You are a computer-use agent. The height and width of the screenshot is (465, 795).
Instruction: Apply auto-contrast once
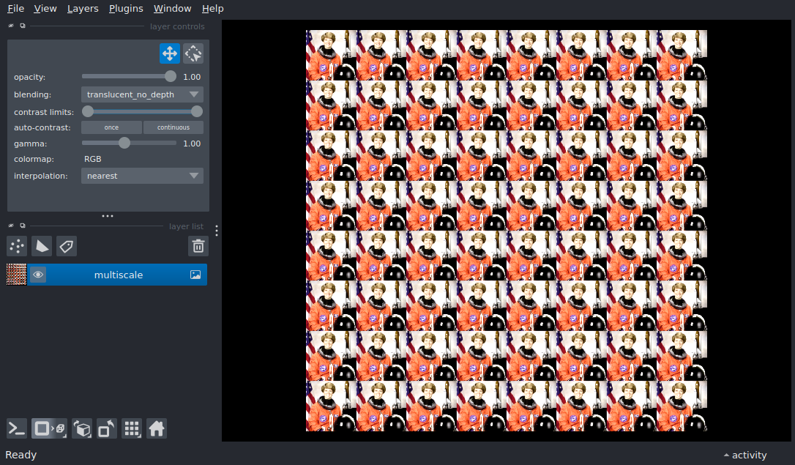[111, 127]
